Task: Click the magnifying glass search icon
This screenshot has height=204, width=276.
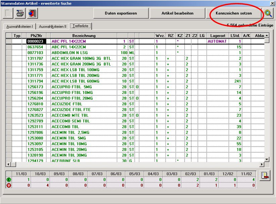Action: click(x=268, y=13)
